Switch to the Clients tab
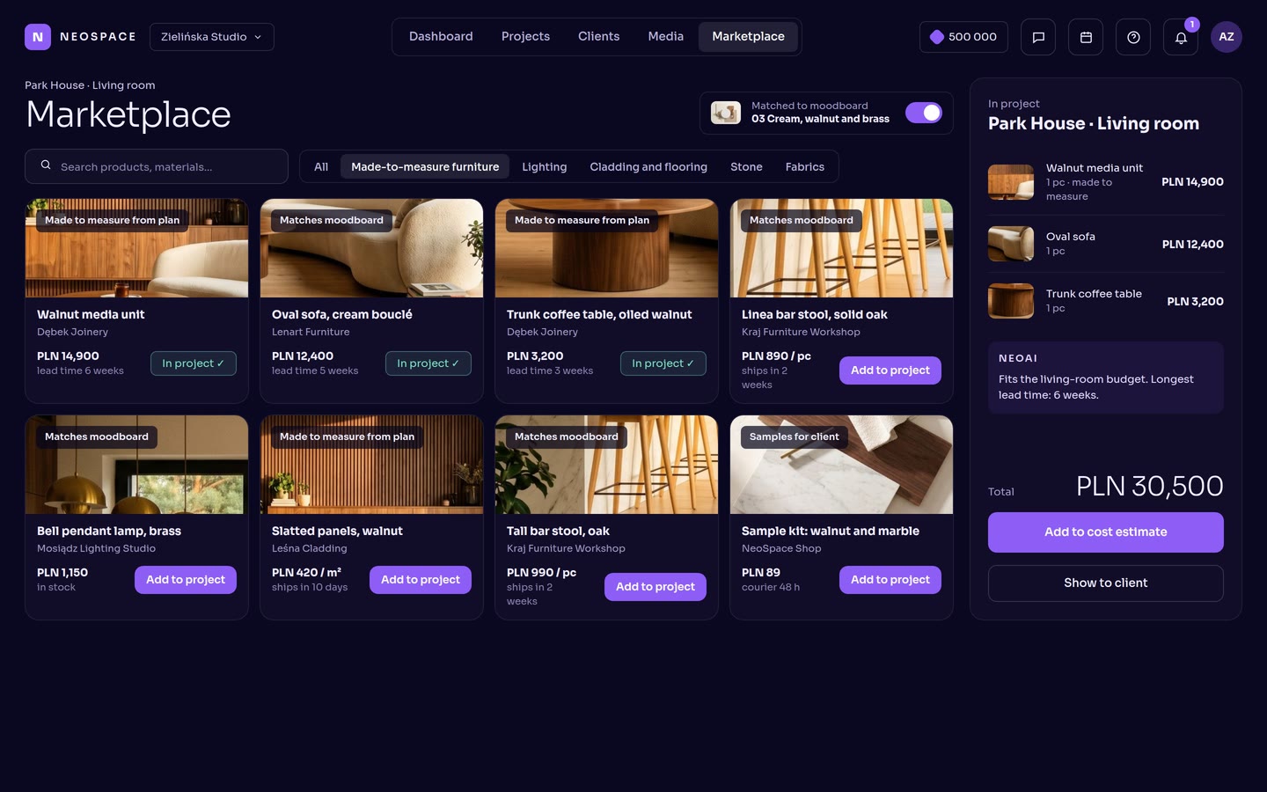This screenshot has height=792, width=1267. (x=598, y=37)
